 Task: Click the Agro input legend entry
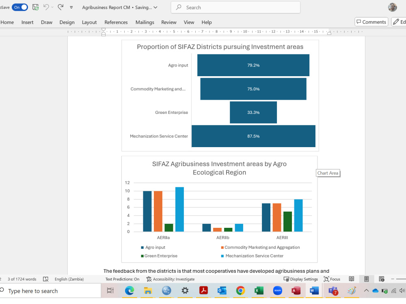pyautogui.click(x=153, y=247)
